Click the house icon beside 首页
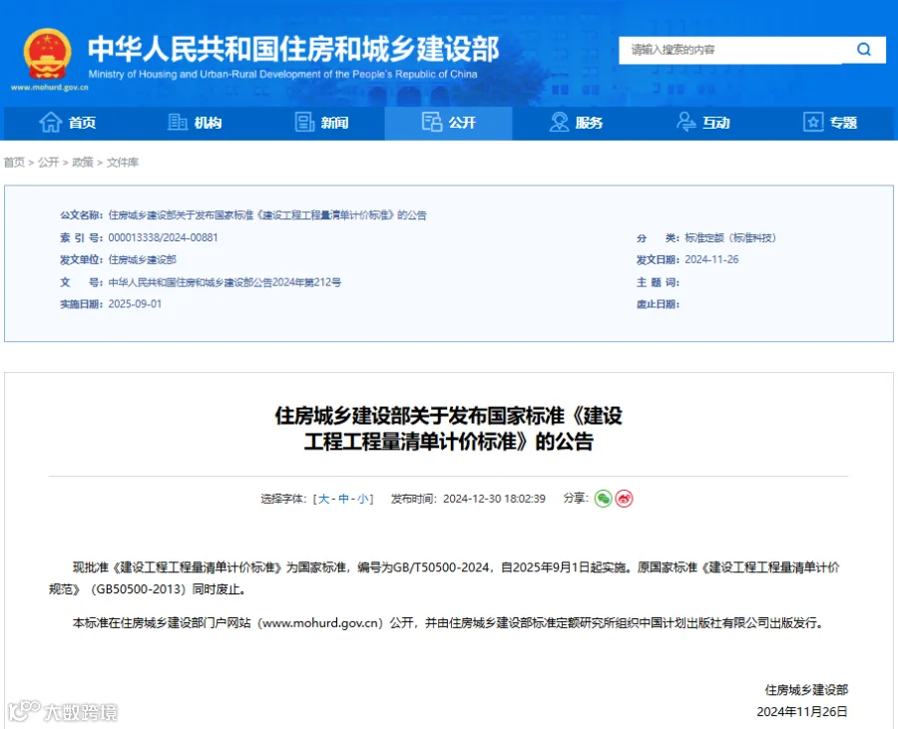Viewport: 898px width, 729px height. click(x=50, y=122)
